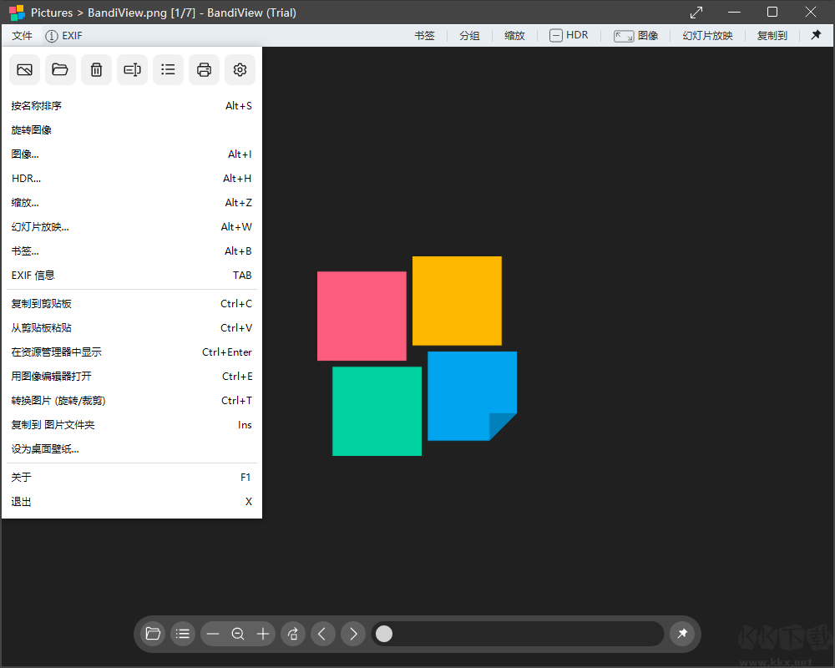
Task: Click the magnifier zoom reset icon
Action: [x=238, y=634]
